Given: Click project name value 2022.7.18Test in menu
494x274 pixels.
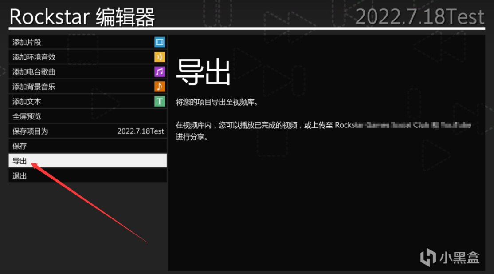Looking at the screenshot, I should pos(141,131).
